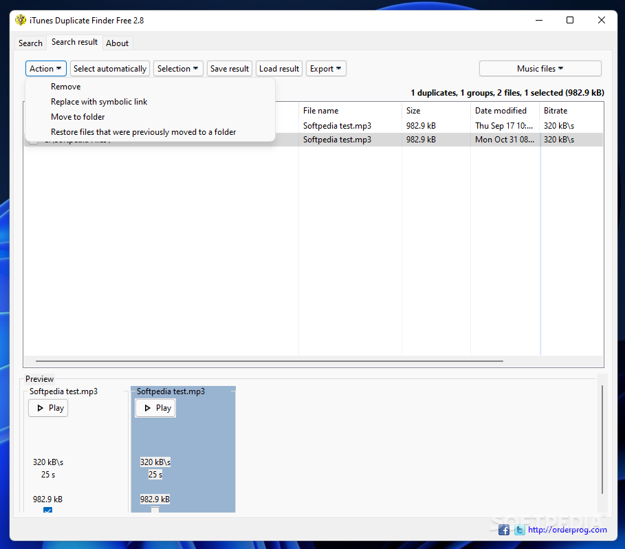Uncheck the first preview file checkbox

tap(48, 510)
